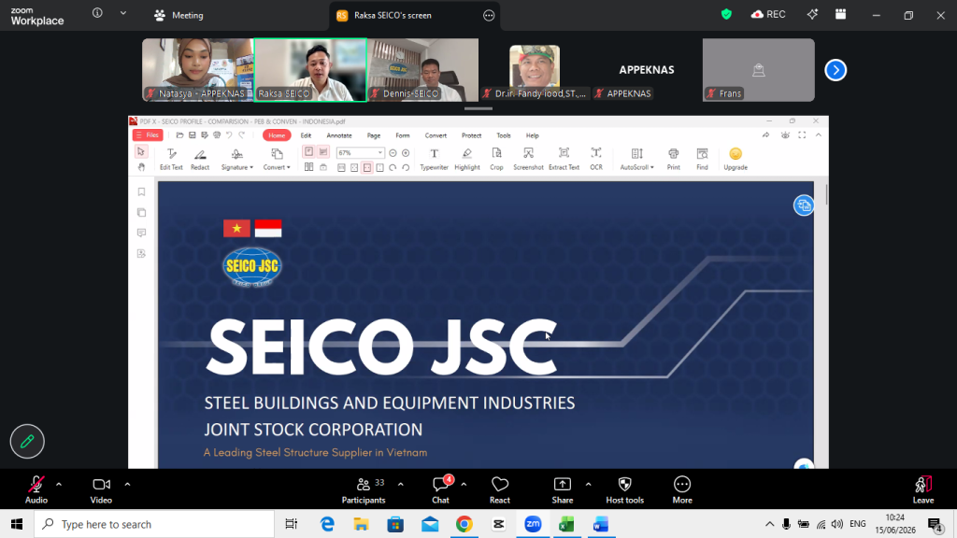
Task: Click the Print tool icon
Action: 673,159
